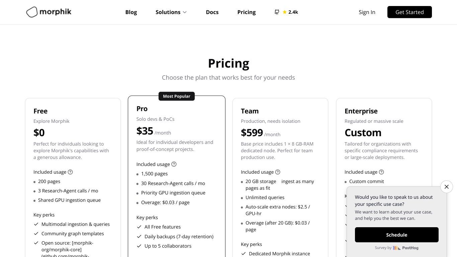Viewport: 457px width, 257px height.
Task: Click the Sign In link
Action: point(367,12)
